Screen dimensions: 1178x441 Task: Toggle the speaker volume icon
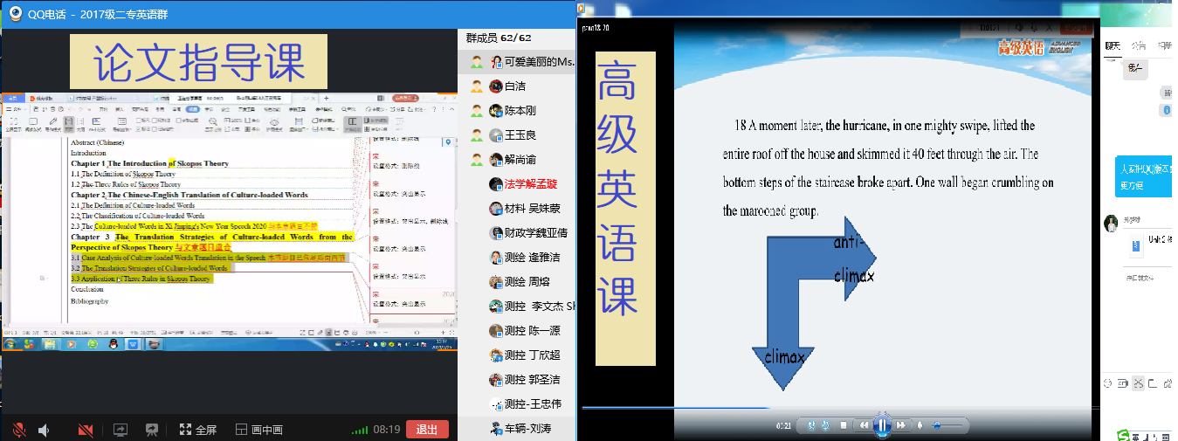(x=44, y=430)
